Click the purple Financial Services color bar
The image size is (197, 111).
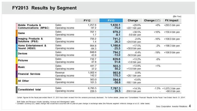coord(17,74)
